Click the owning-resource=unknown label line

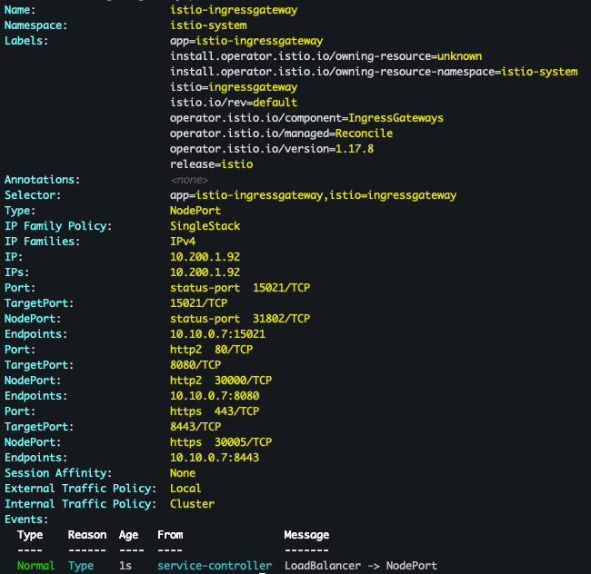click(326, 56)
